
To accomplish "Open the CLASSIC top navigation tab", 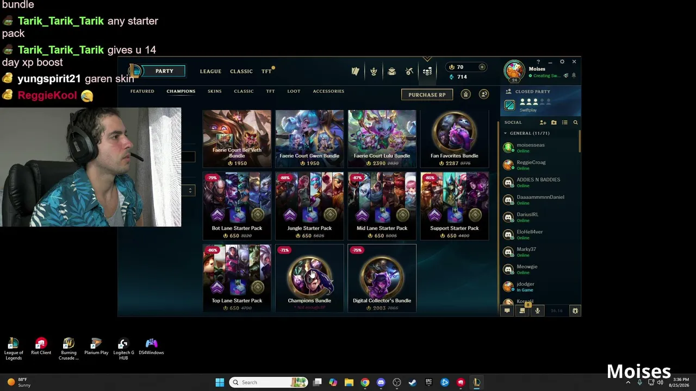I will click(x=241, y=71).
